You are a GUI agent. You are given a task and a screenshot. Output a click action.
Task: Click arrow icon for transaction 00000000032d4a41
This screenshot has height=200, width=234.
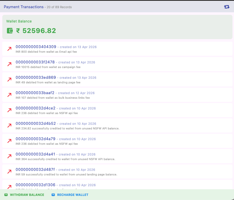pyautogui.click(x=9, y=156)
